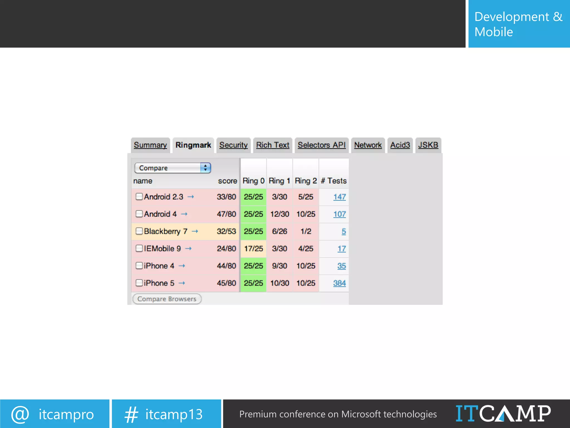Open the 384 tests link
570x428 pixels.
[340, 283]
